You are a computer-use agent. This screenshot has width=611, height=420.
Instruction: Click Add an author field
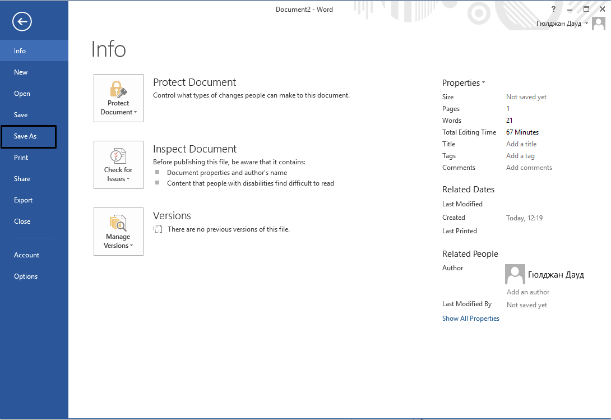(x=528, y=292)
